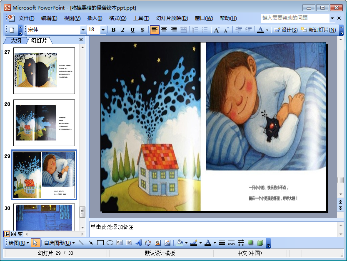The width and height of the screenshot is (347, 261).
Task: Select slide 27 thumbnail
Action: pyautogui.click(x=44, y=71)
